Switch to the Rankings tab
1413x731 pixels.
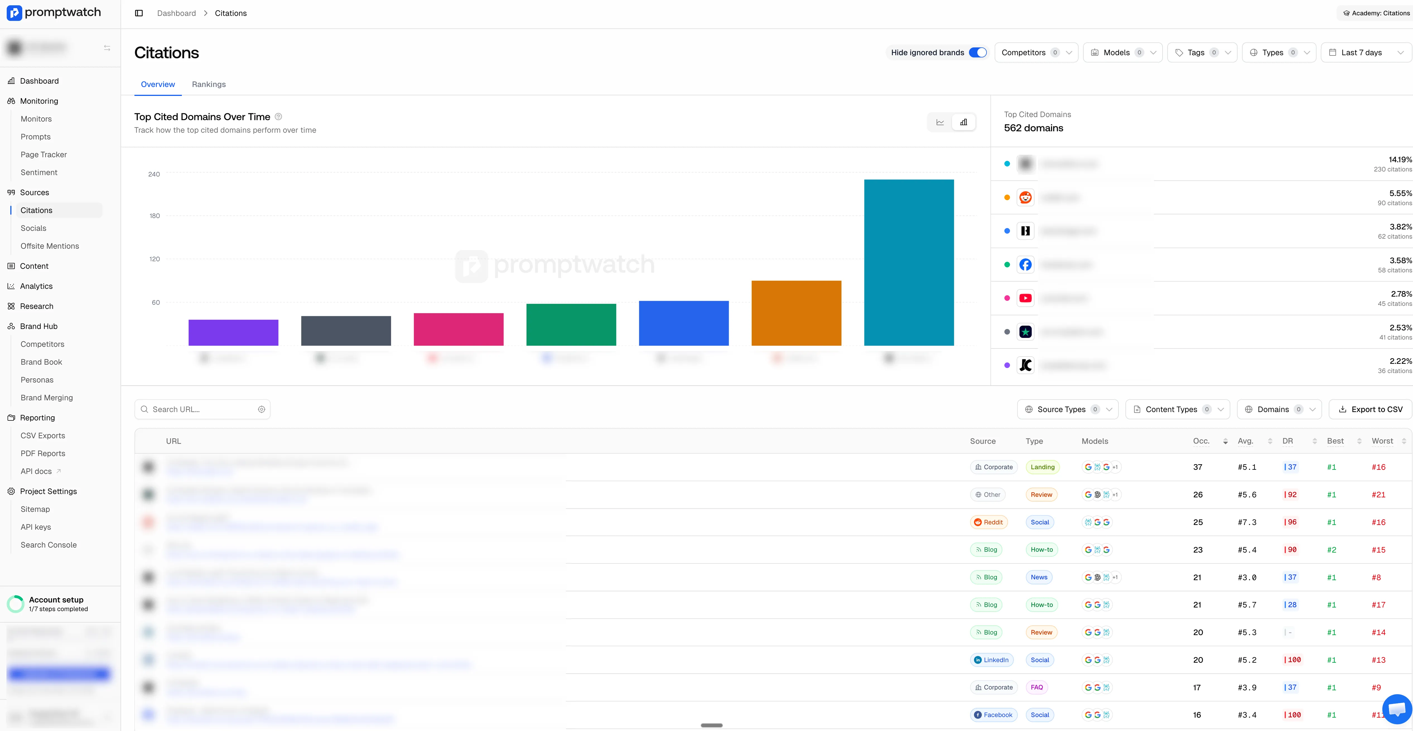tap(208, 84)
